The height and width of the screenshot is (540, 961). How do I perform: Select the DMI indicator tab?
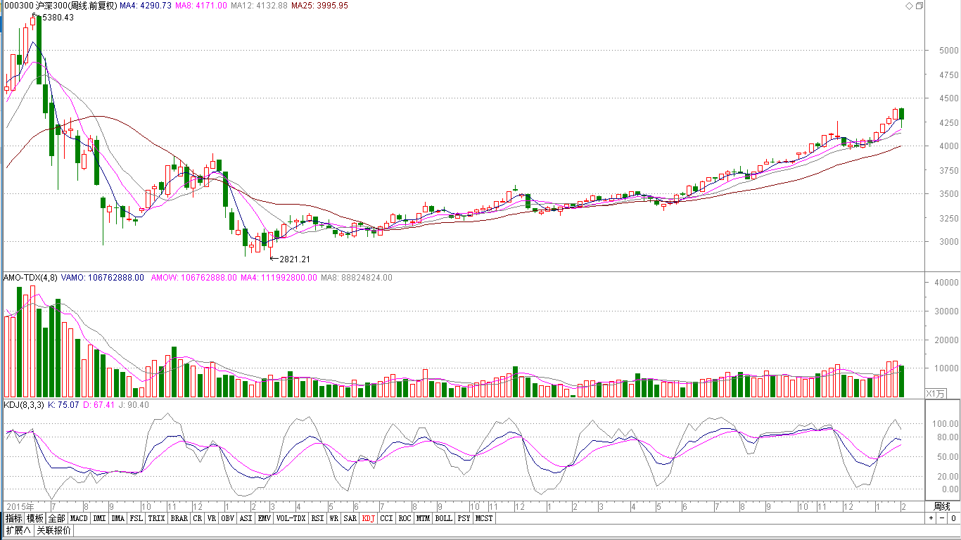pos(99,518)
